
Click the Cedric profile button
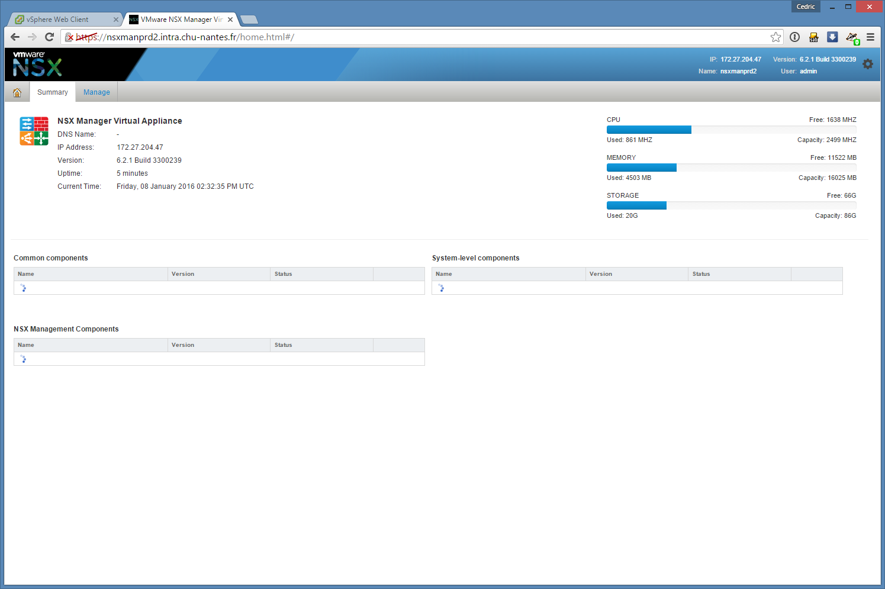coord(805,7)
